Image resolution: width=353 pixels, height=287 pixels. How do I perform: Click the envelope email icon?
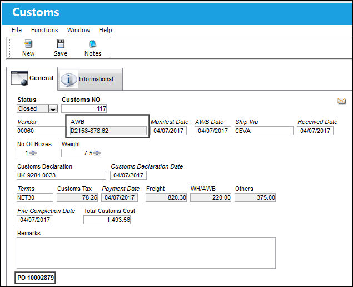click(x=341, y=101)
